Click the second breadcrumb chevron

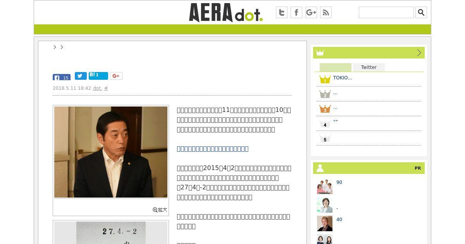pyautogui.click(x=62, y=47)
